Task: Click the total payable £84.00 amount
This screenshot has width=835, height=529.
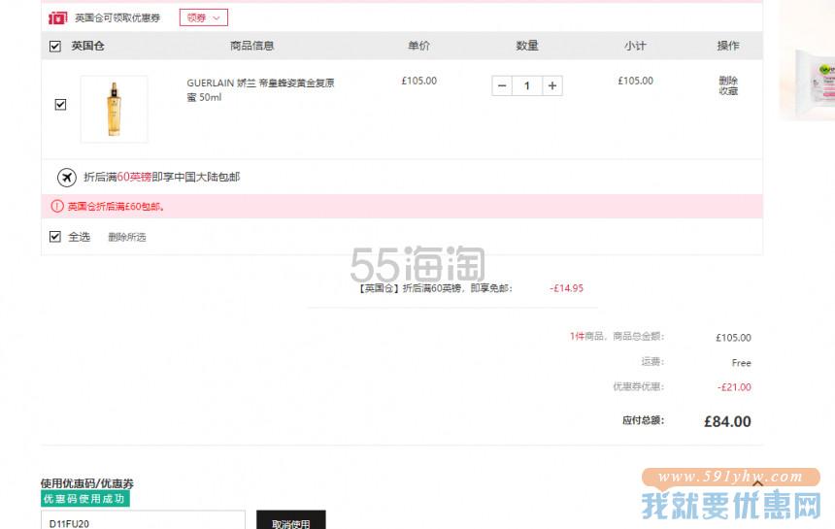Action: click(727, 421)
